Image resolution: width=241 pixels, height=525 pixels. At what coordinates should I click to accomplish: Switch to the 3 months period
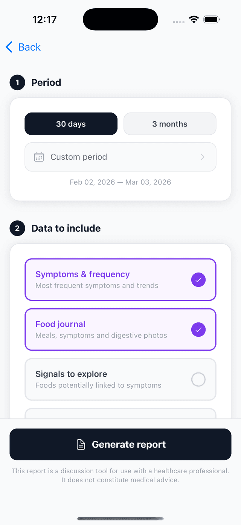pos(169,124)
